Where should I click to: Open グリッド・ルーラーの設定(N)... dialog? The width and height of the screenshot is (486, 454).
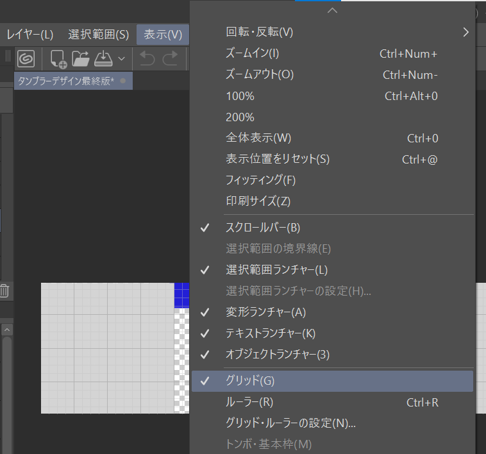332,423
